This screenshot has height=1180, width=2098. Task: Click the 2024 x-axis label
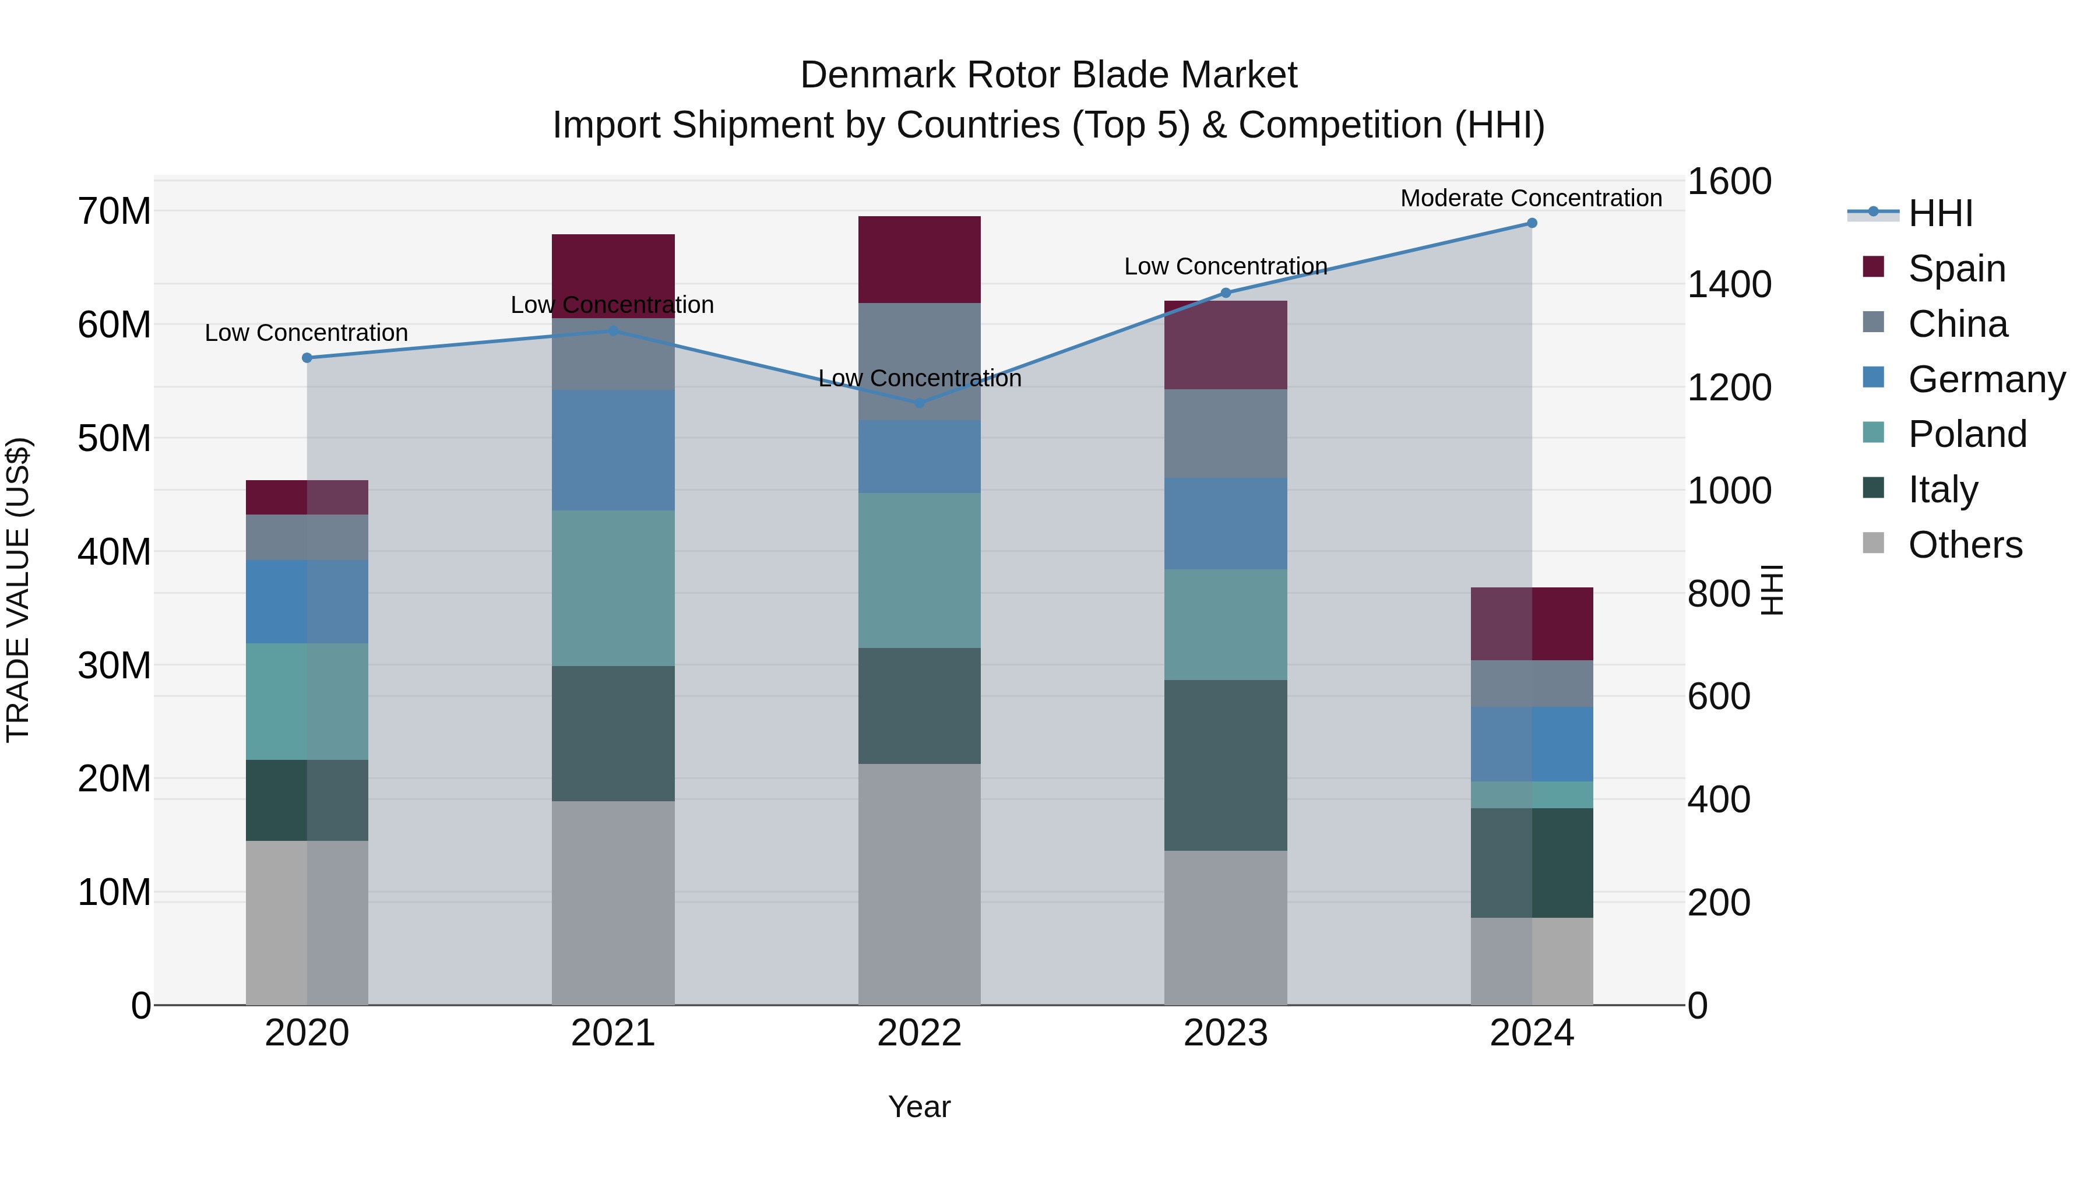point(1532,1033)
